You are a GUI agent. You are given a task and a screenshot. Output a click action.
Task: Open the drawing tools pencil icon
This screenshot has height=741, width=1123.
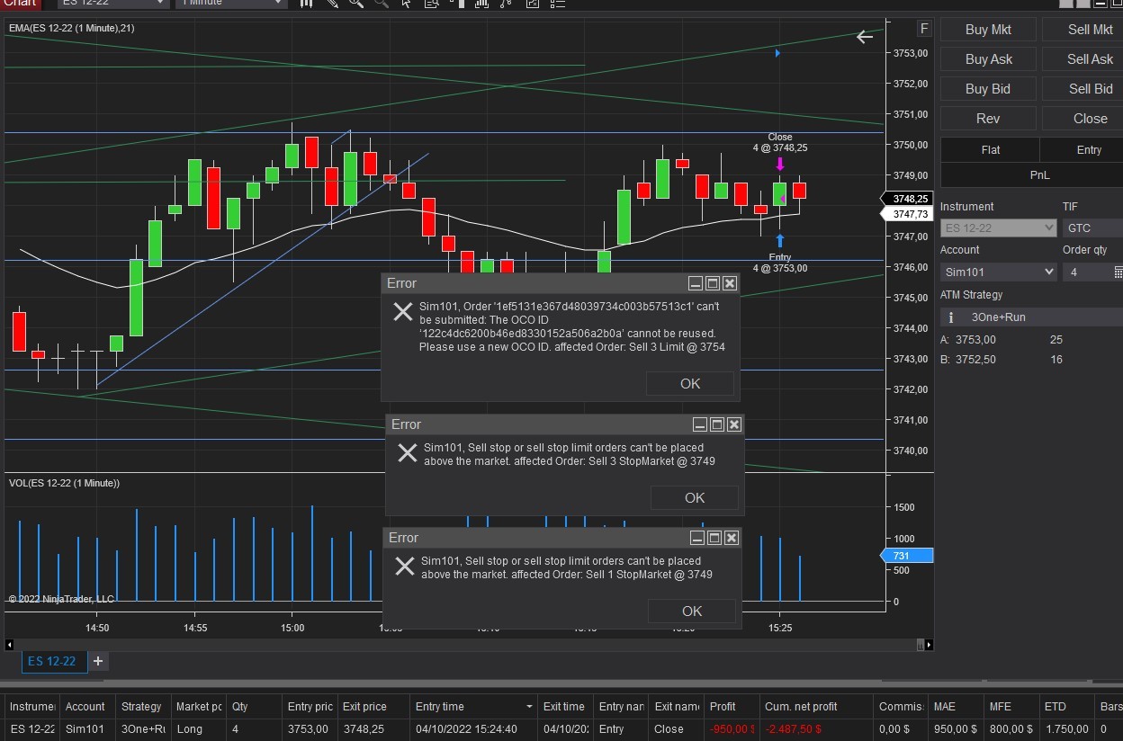[x=331, y=3]
